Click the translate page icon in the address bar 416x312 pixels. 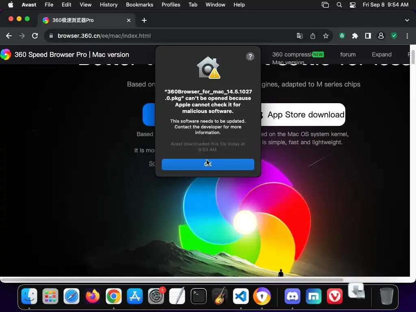299,36
